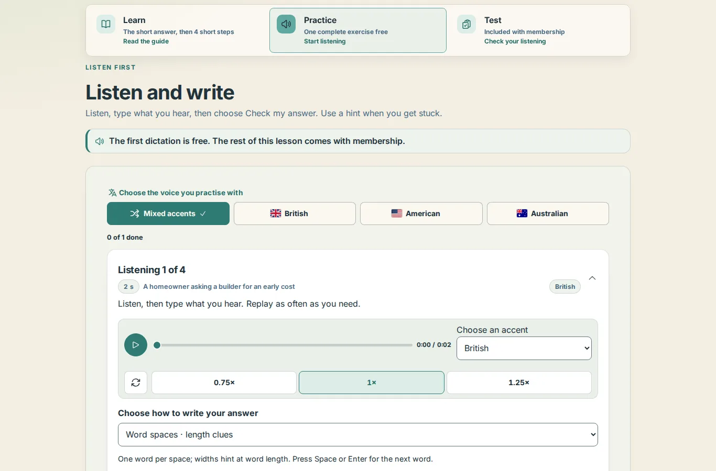Click the Check your listening link
The image size is (716, 471).
click(x=515, y=41)
